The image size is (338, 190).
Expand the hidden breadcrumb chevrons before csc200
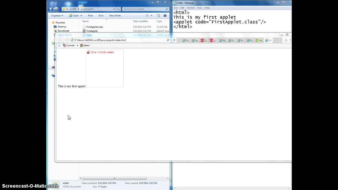coord(67,9)
